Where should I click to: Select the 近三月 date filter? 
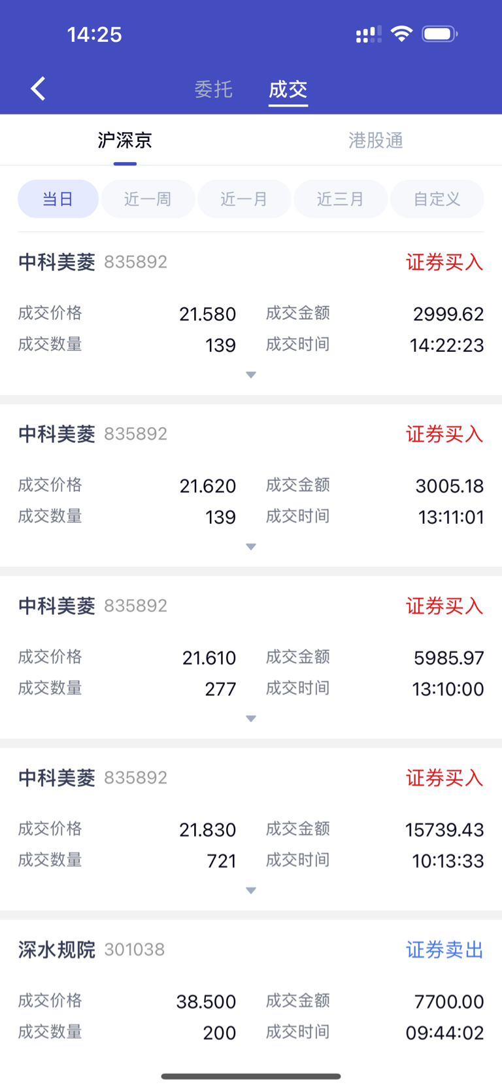341,199
